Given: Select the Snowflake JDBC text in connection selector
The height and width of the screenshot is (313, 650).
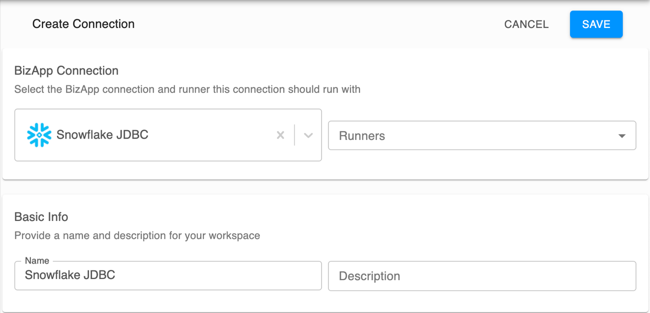Looking at the screenshot, I should [x=102, y=134].
